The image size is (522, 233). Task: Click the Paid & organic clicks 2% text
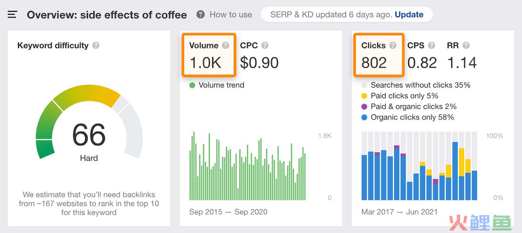coord(414,107)
